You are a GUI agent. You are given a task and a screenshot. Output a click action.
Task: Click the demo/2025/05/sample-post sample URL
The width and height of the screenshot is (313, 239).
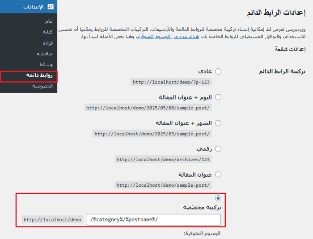[152, 134]
